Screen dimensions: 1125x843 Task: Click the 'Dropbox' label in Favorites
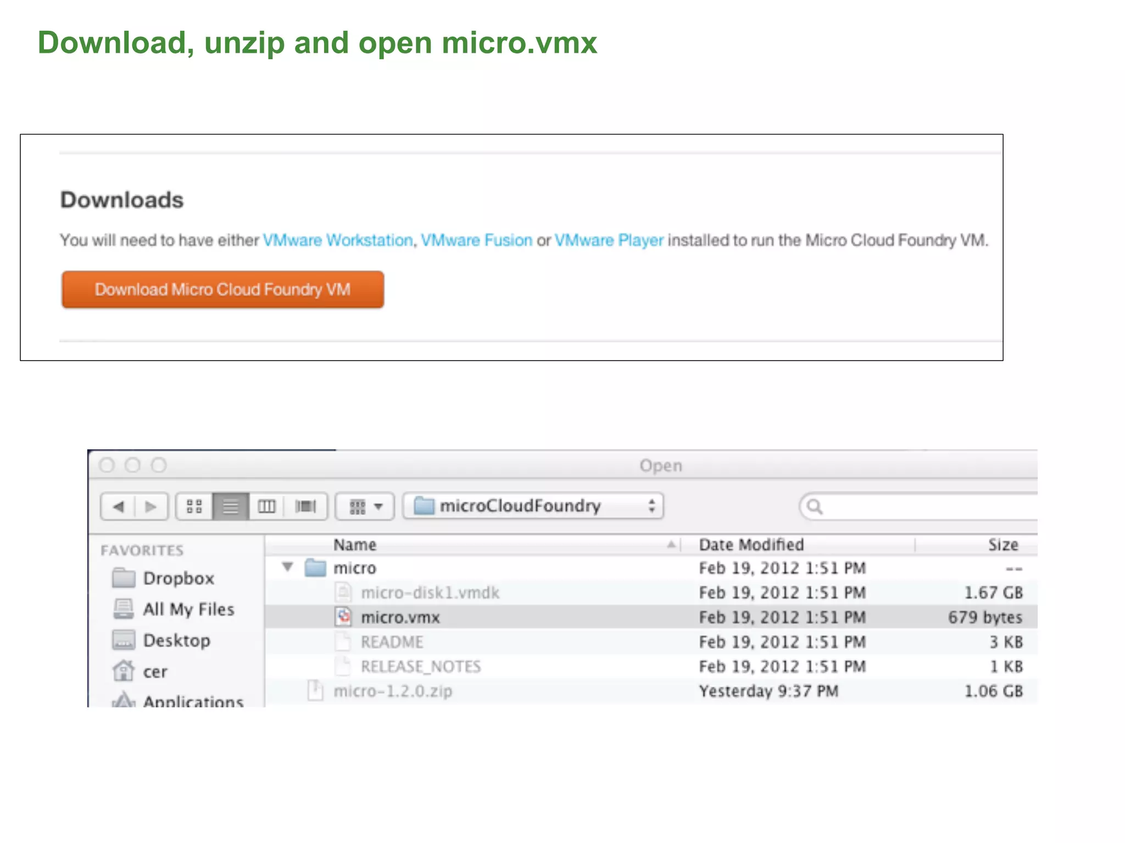click(x=179, y=578)
